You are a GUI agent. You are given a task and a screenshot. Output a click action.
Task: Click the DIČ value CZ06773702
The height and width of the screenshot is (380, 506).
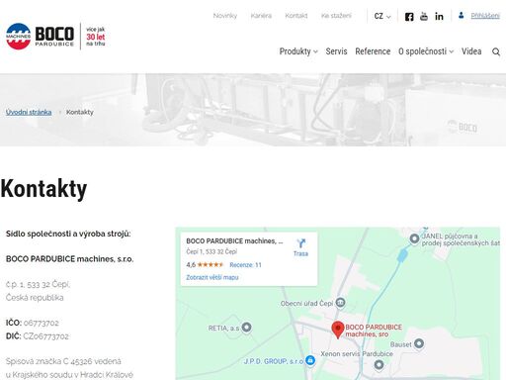(45, 336)
